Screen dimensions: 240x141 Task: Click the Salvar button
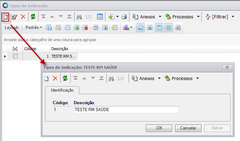[x=217, y=128]
